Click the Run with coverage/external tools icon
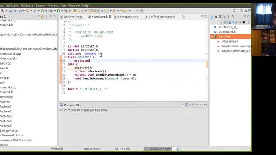 pyautogui.click(x=66, y=11)
